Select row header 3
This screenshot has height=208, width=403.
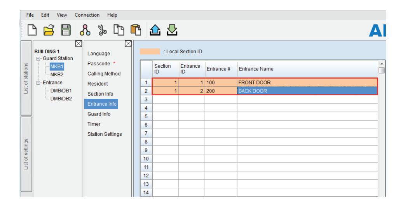(146, 99)
